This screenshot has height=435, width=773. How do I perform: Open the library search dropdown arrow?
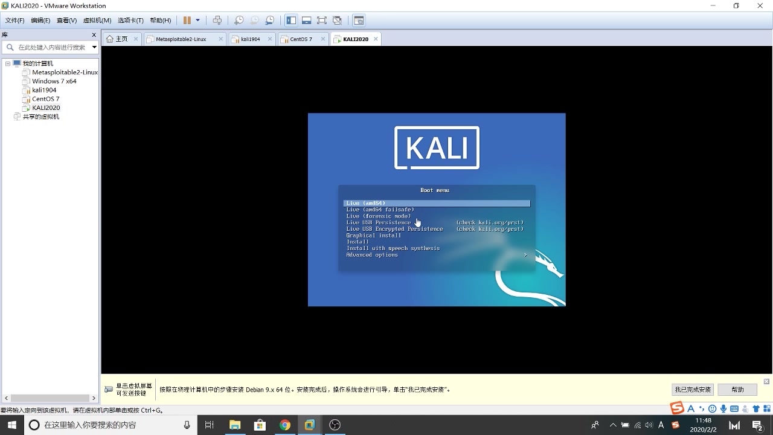94,47
